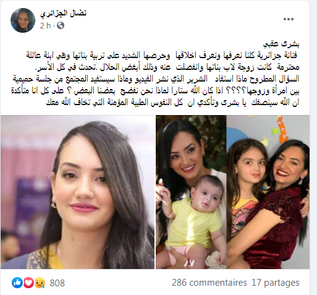This screenshot has height=295, width=317.
Task: Click the red heart Love reaction icon
Action: click(28, 283)
